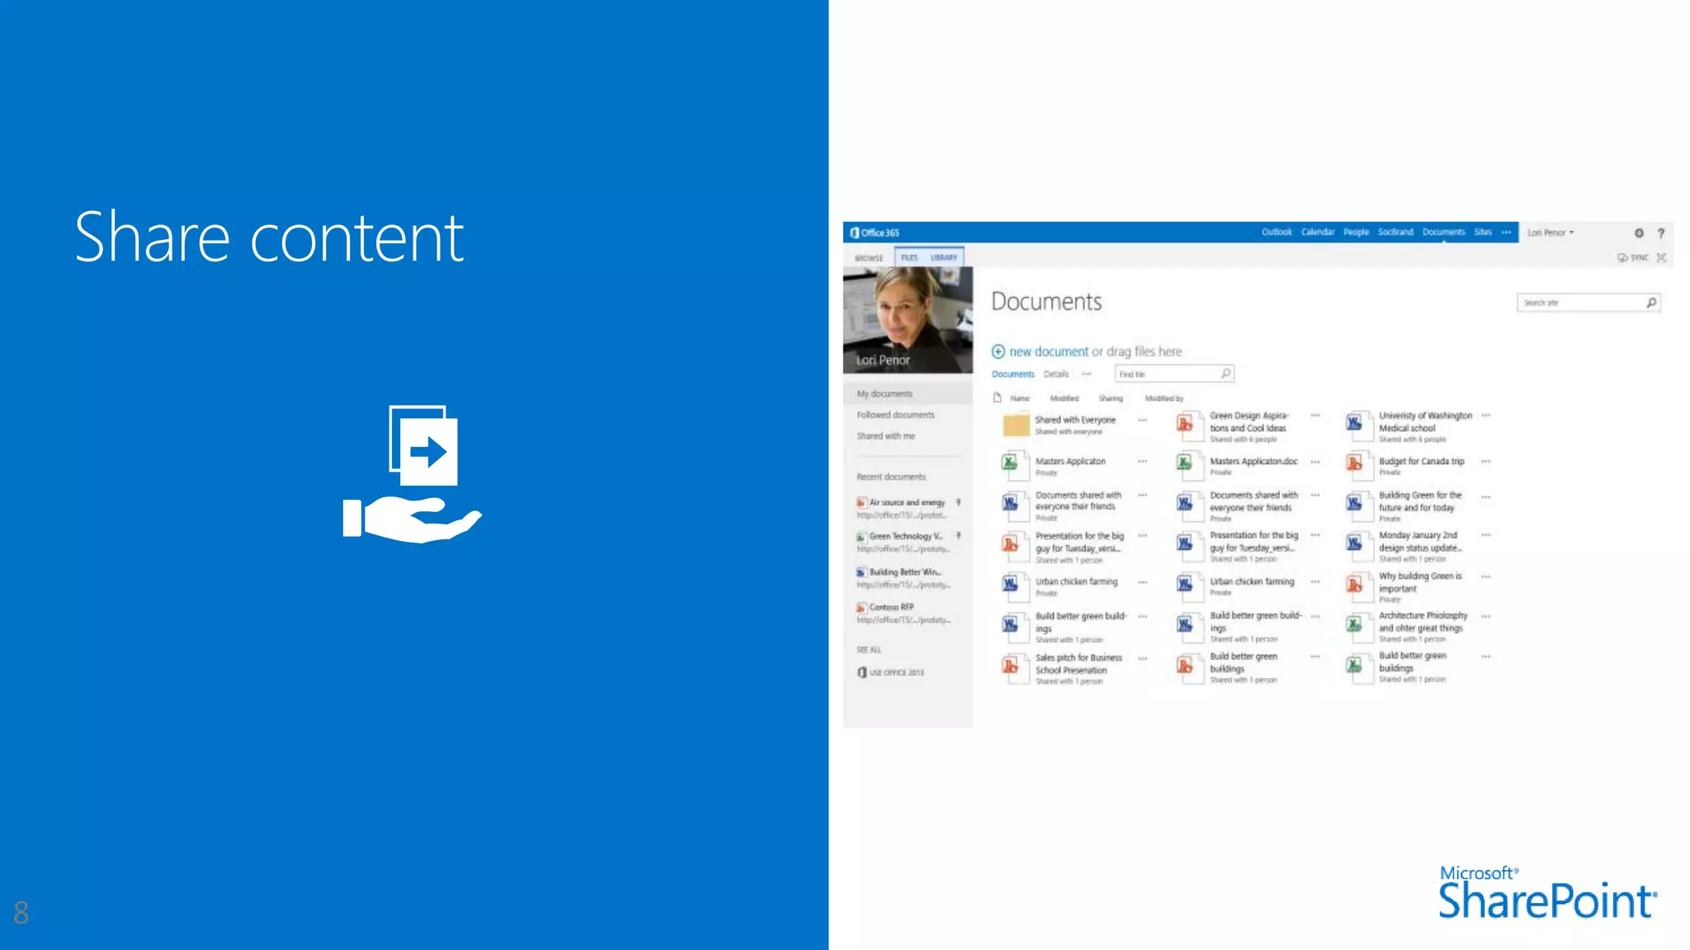The height and width of the screenshot is (950, 1690).
Task: Click the Find file magnifier icon
Action: [x=1225, y=374]
